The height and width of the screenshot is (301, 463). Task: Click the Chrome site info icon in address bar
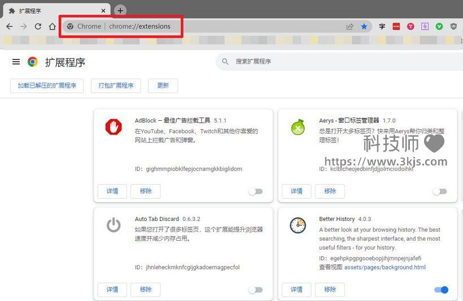point(70,27)
